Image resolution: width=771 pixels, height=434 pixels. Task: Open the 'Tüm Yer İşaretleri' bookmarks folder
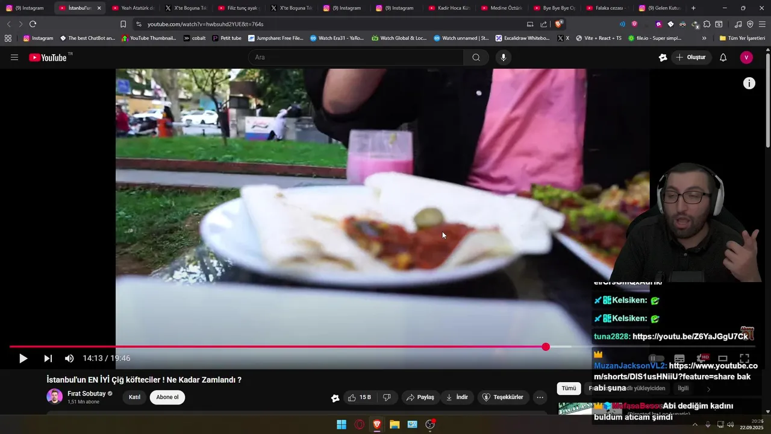(742, 38)
